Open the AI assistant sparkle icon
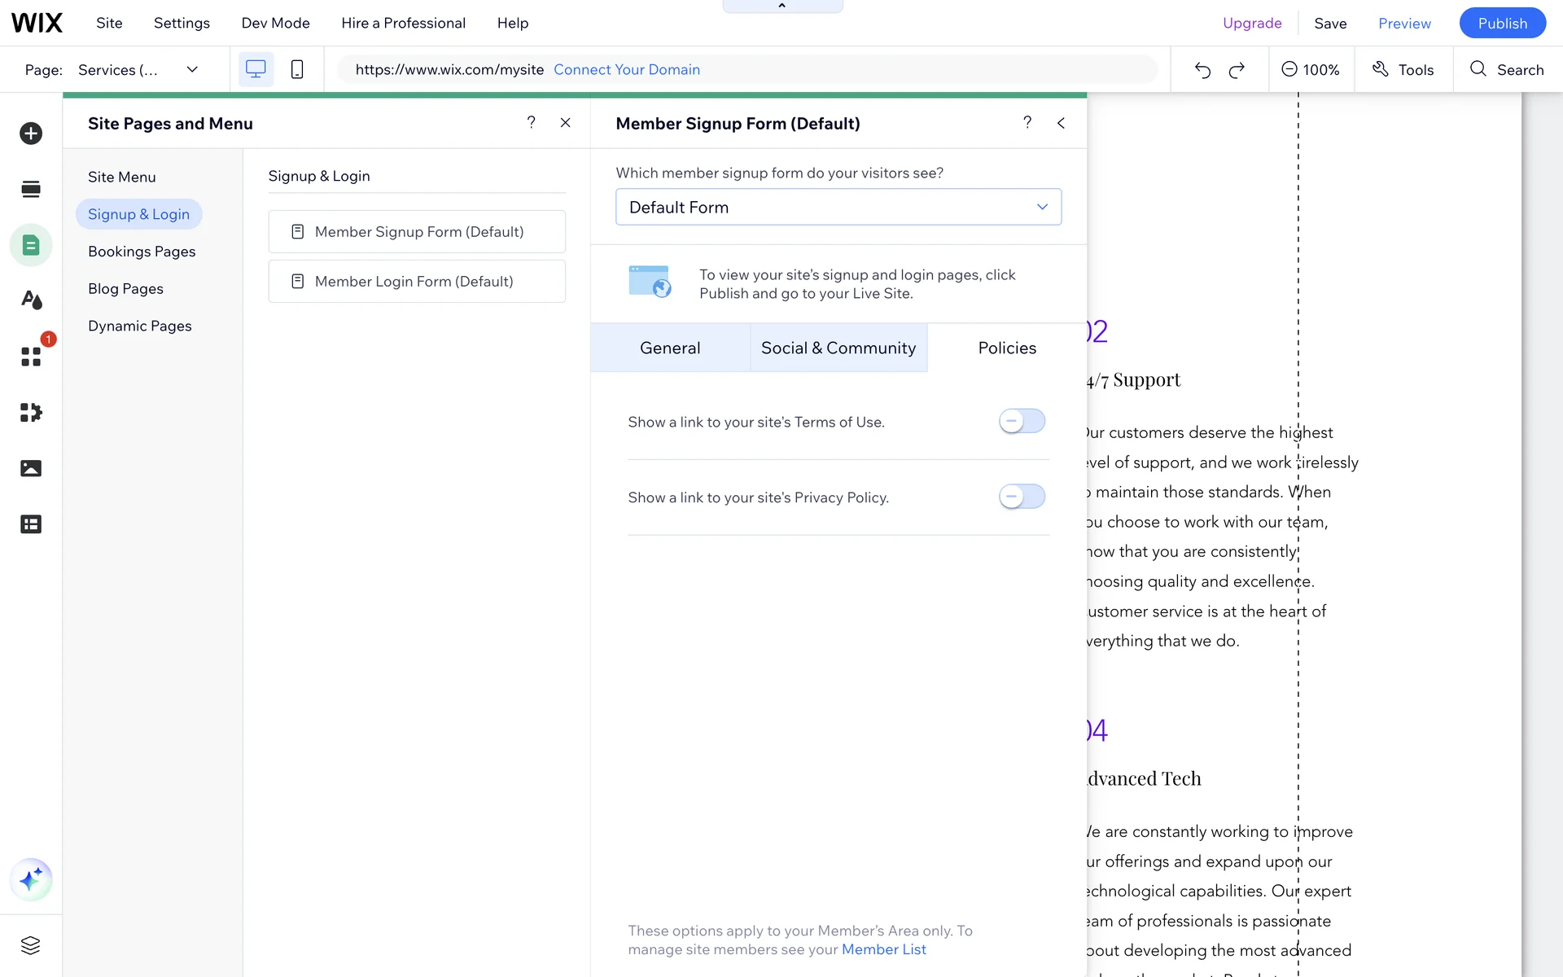The width and height of the screenshot is (1563, 977). (31, 879)
